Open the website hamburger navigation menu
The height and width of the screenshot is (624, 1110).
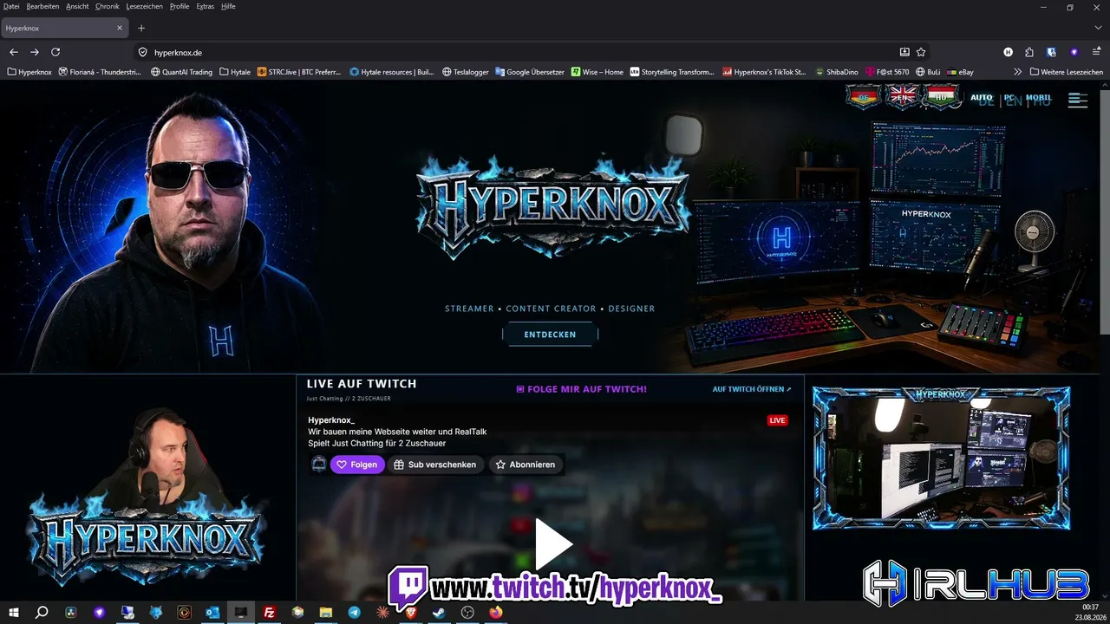tap(1077, 100)
